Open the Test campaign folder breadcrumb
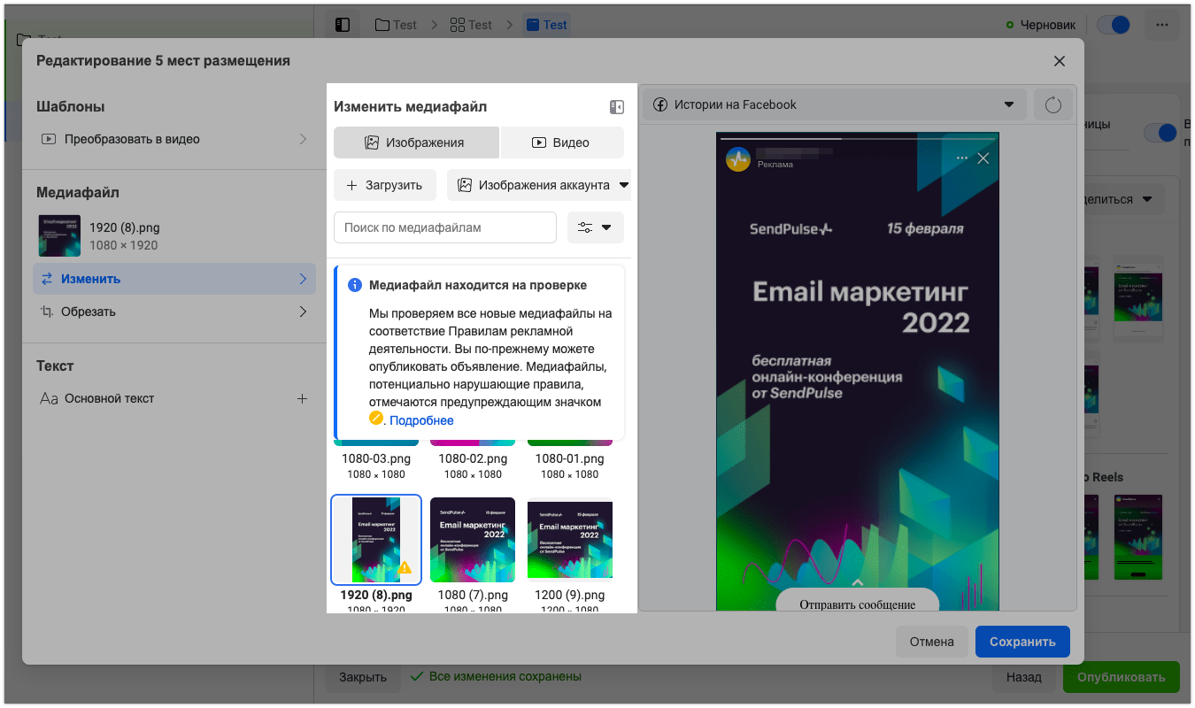The width and height of the screenshot is (1195, 708). click(x=396, y=25)
